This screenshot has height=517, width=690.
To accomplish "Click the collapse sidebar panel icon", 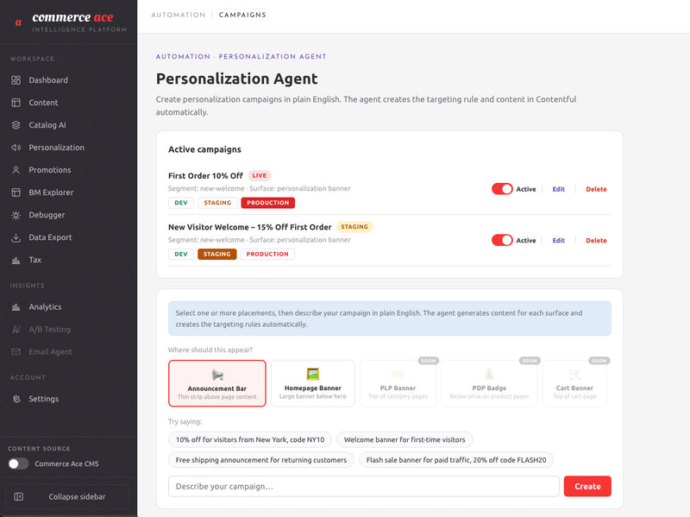I will pyautogui.click(x=18, y=497).
